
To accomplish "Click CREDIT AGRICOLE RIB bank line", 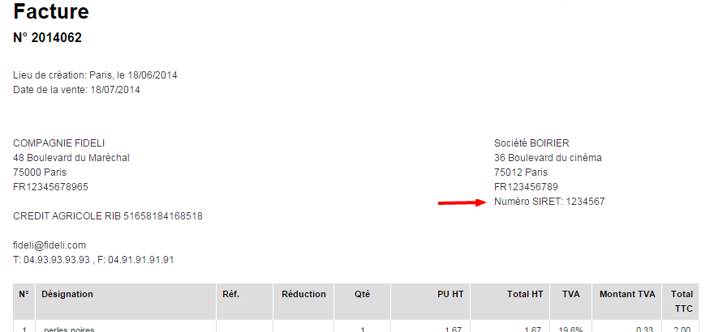I will tap(108, 216).
